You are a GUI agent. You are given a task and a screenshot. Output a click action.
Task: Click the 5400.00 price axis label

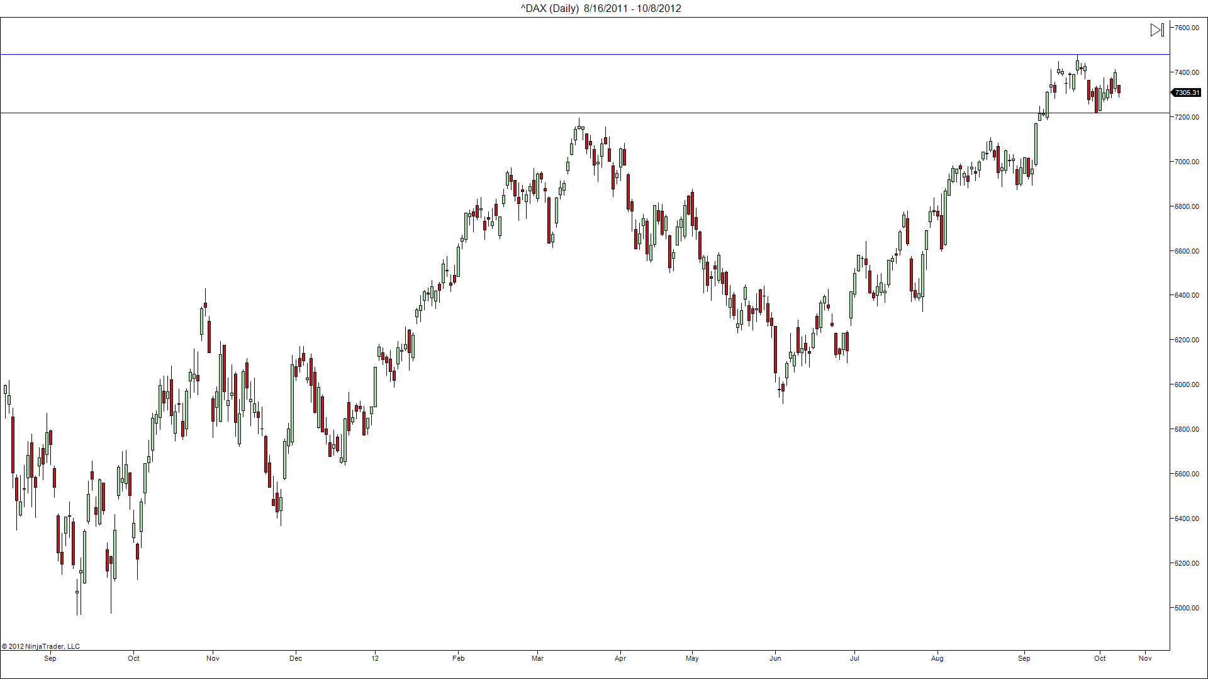click(1187, 519)
